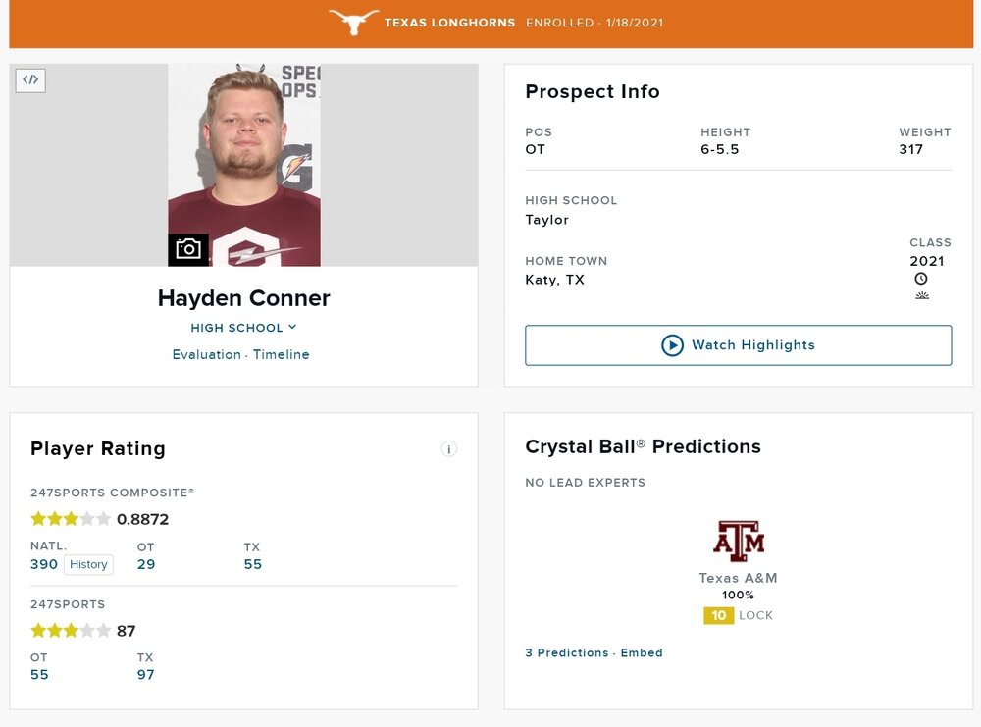Open composite TX state rank 55

point(253,564)
